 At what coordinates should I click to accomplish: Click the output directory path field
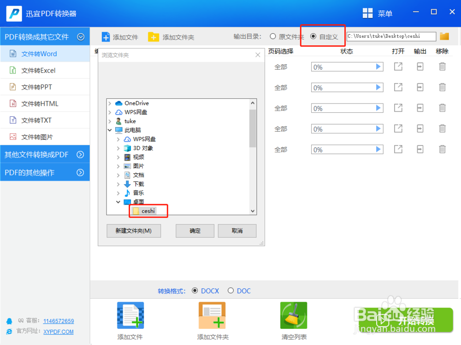click(391, 36)
